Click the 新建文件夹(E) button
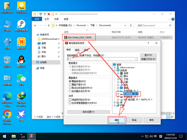This screenshot has height=140, width=187. coord(148,59)
